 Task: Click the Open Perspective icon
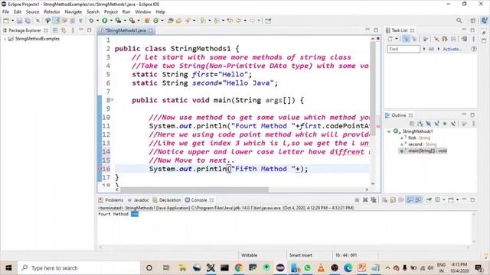tap(473, 21)
